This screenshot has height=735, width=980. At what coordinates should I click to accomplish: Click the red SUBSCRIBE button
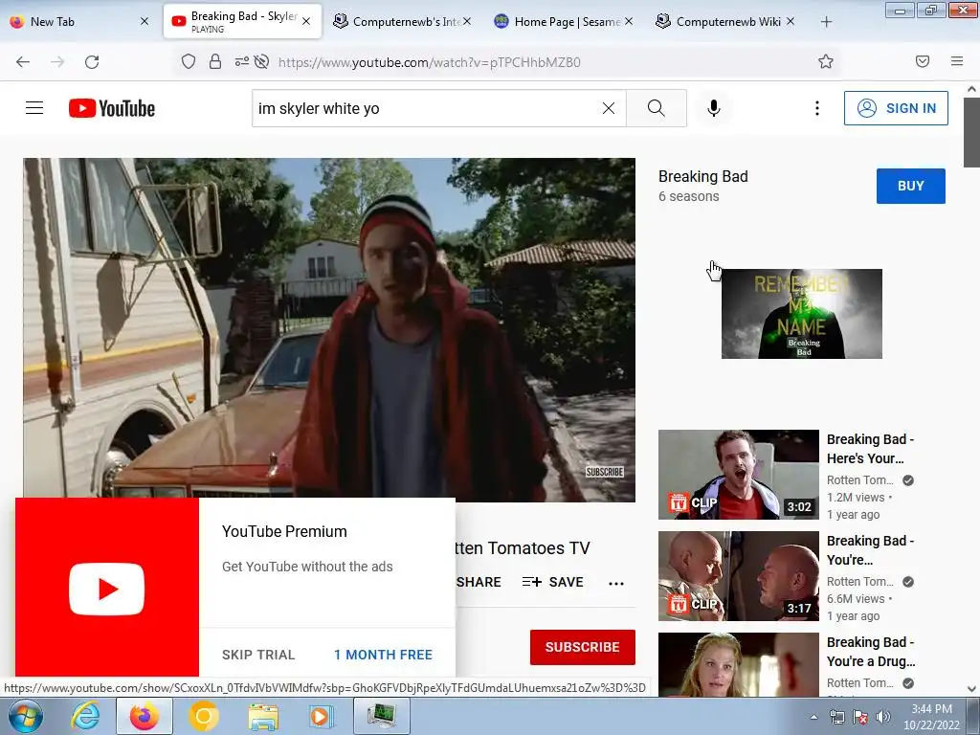coord(583,647)
